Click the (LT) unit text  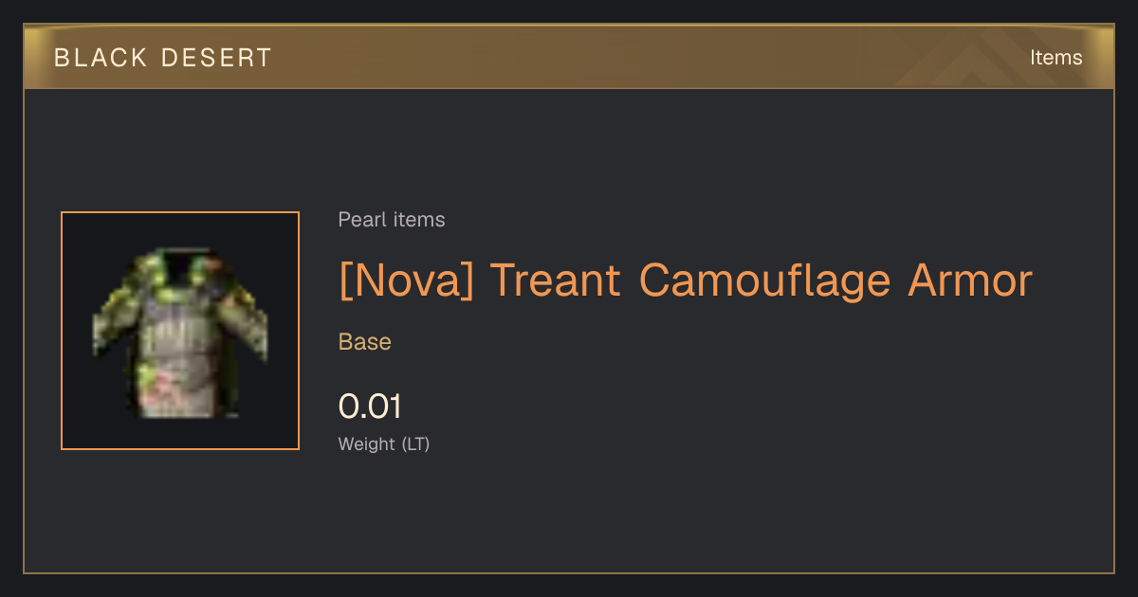pyautogui.click(x=415, y=443)
